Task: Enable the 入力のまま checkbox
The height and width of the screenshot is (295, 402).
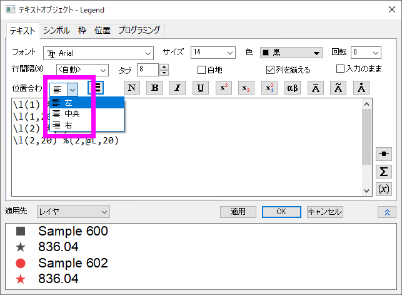Action: pos(340,68)
